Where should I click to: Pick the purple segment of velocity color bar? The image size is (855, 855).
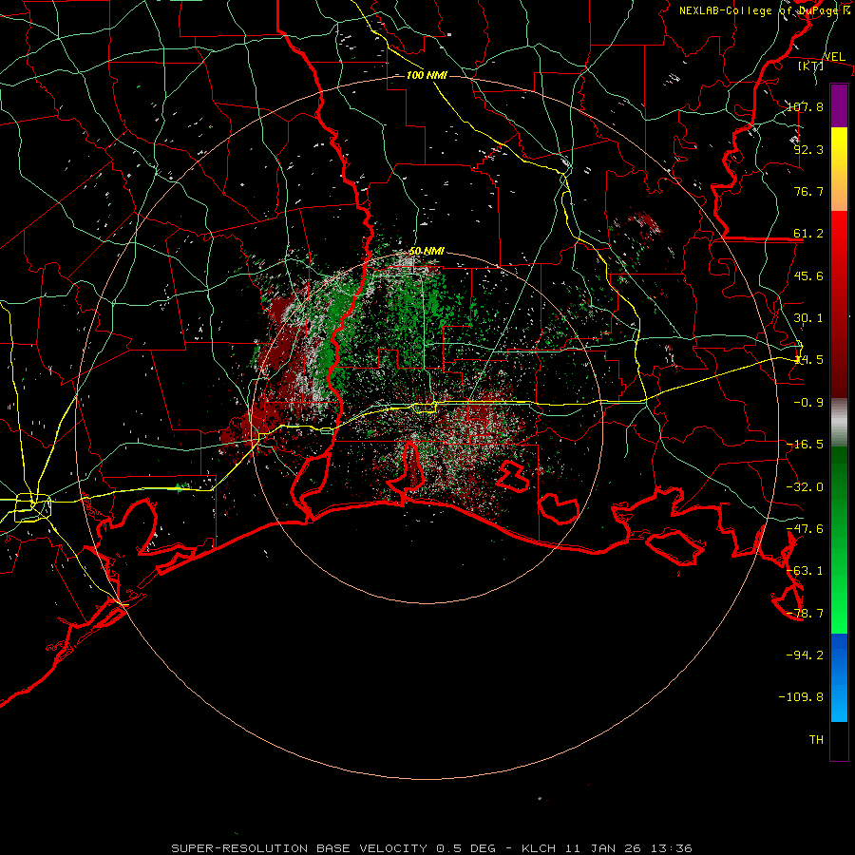(839, 105)
